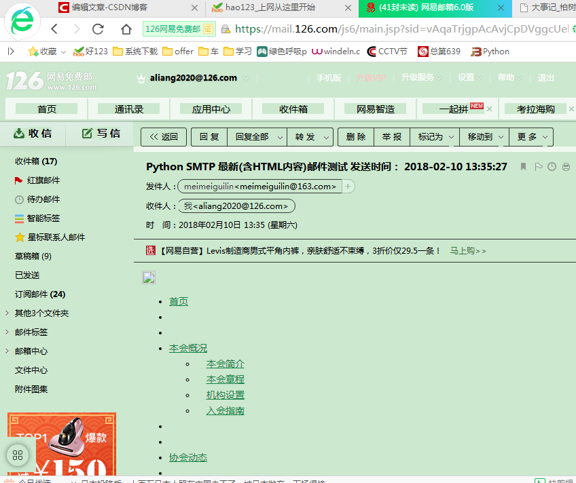Expand 邮箱中心 tree node

coord(7,351)
